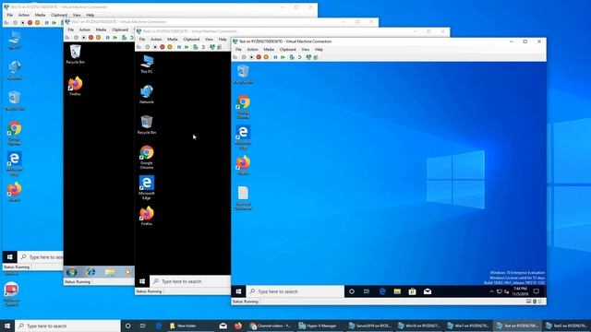591x332 pixels.
Task: Click the orange Save icon in Test window toolbar
Action: click(266, 57)
